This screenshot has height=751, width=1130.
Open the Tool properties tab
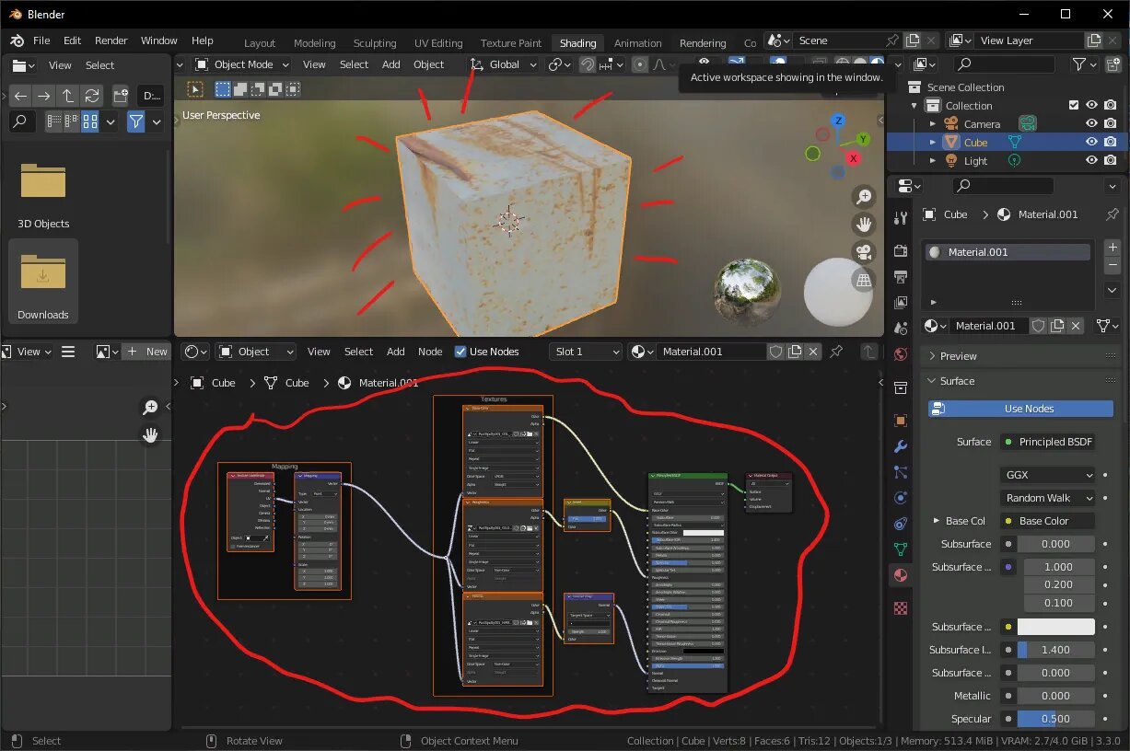coord(901,218)
